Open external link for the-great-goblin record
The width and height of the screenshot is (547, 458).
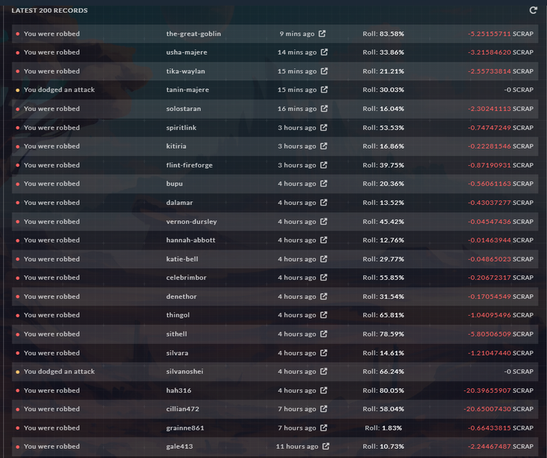(322, 33)
